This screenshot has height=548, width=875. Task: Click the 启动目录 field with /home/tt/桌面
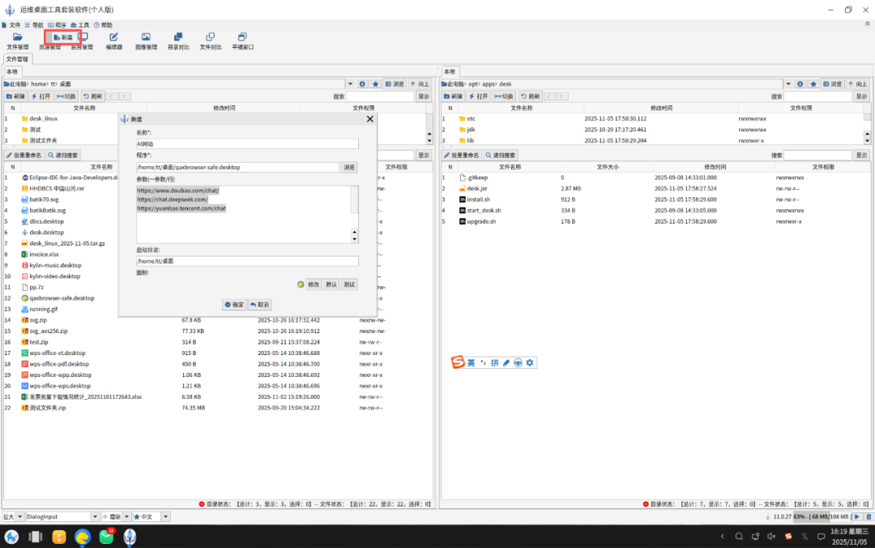(247, 261)
